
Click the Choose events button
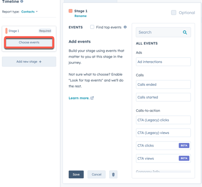point(29,42)
